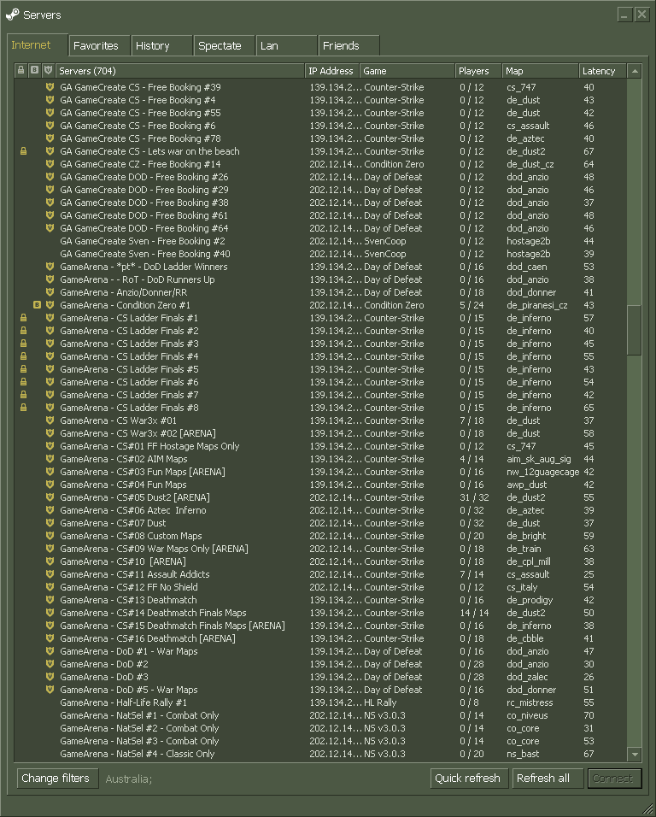The width and height of the screenshot is (656, 817).
Task: Select GameArena - CS#13 Deathmatch server
Action: tap(320, 600)
